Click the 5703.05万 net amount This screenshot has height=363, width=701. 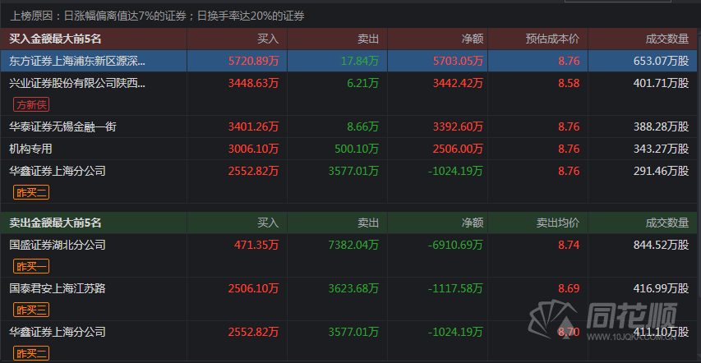458,62
